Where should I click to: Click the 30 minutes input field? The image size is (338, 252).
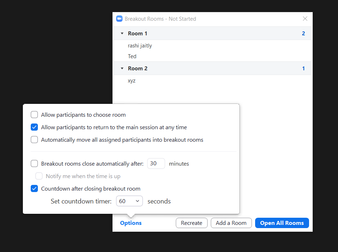(156, 163)
